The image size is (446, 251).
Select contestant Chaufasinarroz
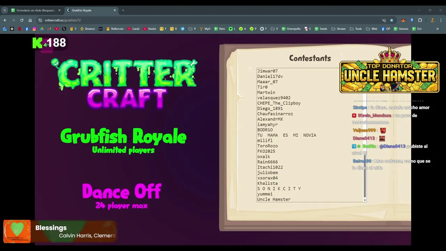click(275, 114)
